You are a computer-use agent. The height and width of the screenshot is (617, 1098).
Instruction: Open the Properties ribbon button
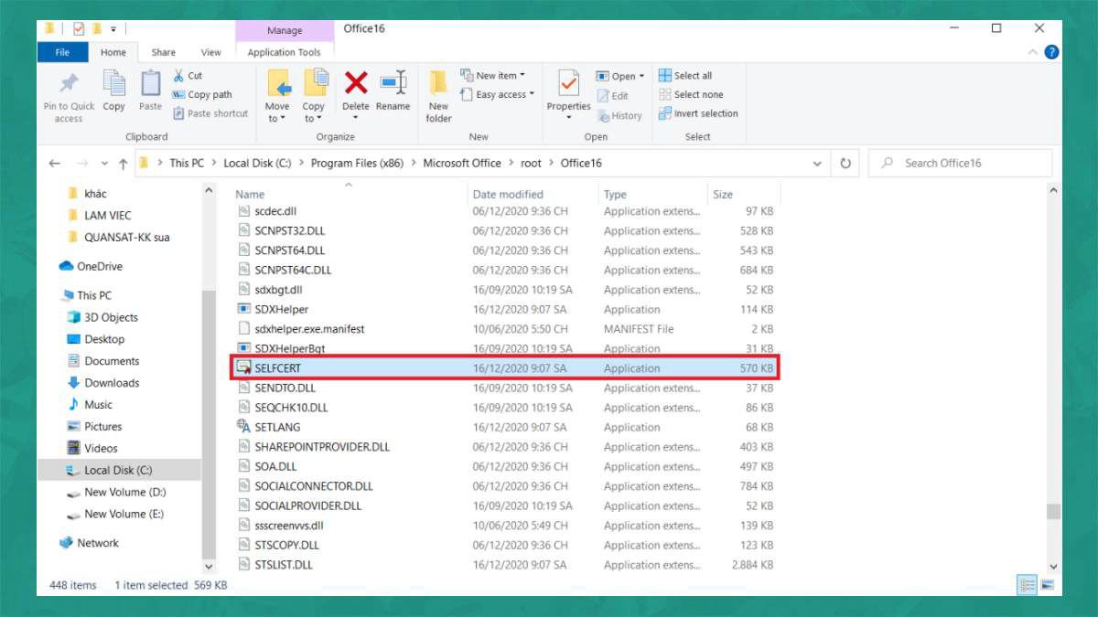tap(568, 94)
